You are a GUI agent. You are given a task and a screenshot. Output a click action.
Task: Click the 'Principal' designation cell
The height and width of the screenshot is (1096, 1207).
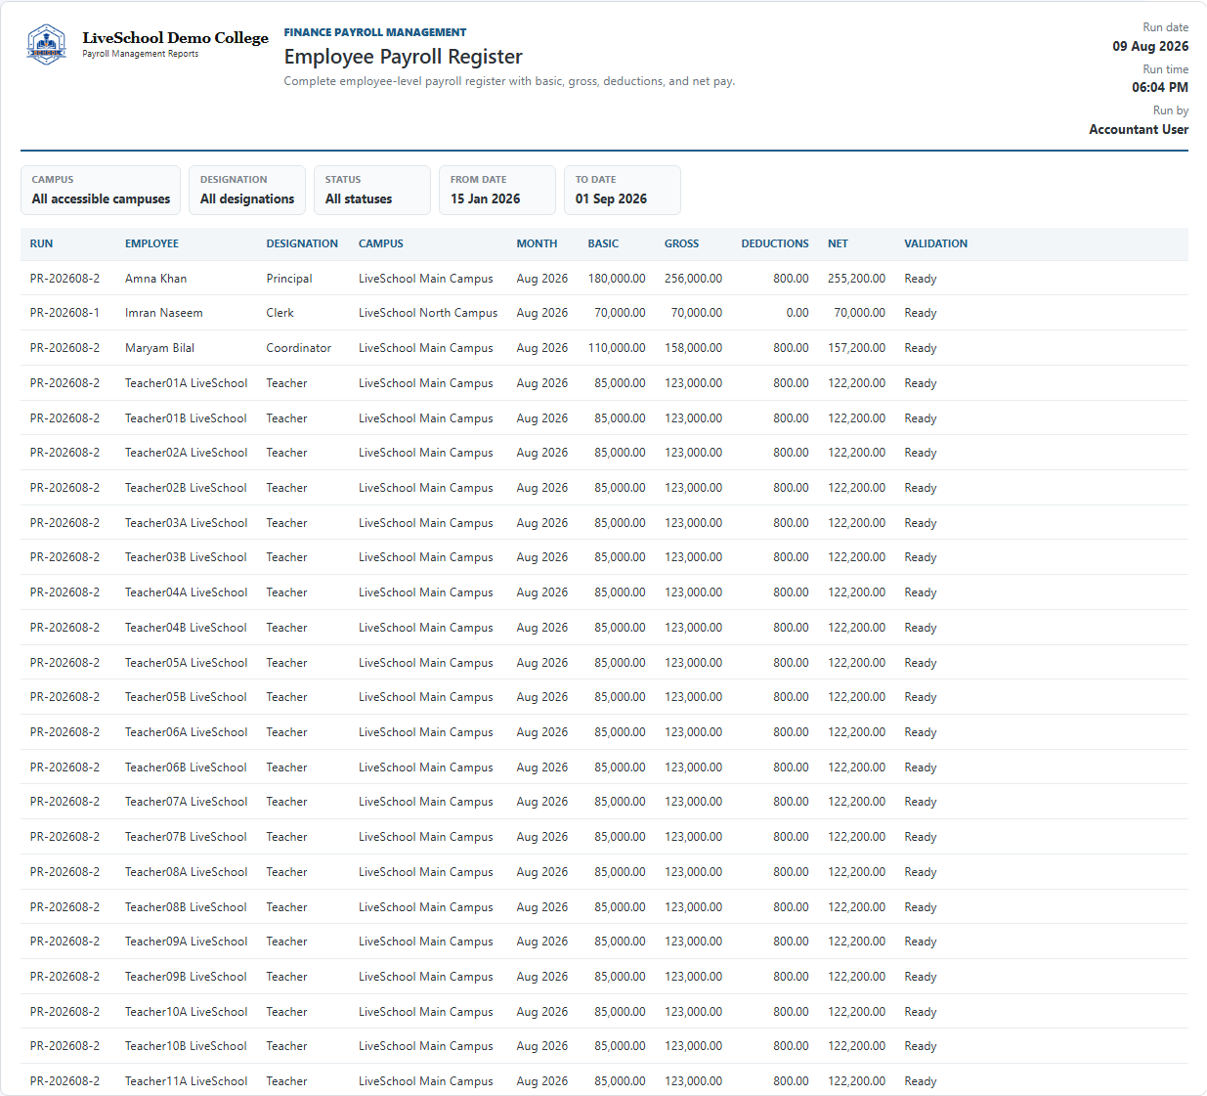pos(289,279)
